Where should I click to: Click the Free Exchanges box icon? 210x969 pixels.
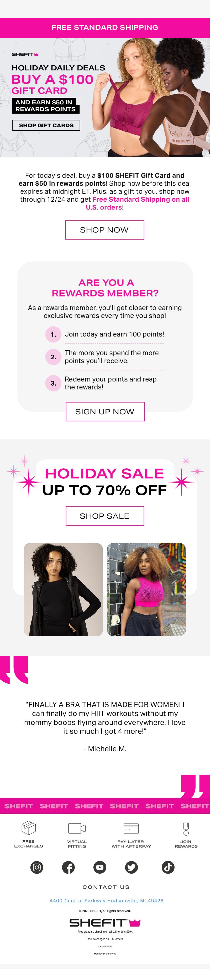click(28, 827)
